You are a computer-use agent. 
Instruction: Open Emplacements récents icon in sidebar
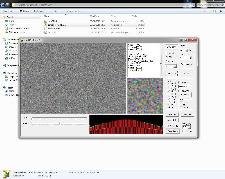6,28
